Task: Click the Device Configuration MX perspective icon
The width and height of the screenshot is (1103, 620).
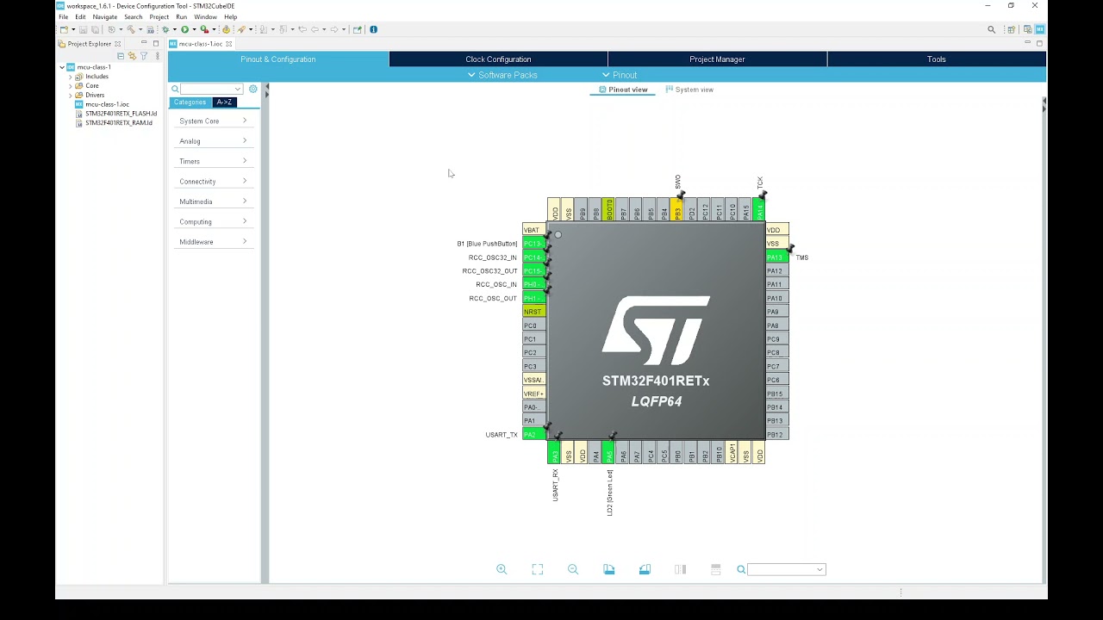Action: pos(1040,29)
